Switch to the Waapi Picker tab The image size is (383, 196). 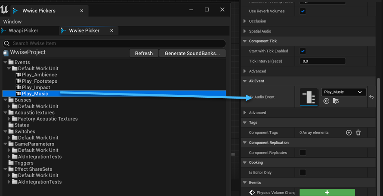pyautogui.click(x=23, y=31)
